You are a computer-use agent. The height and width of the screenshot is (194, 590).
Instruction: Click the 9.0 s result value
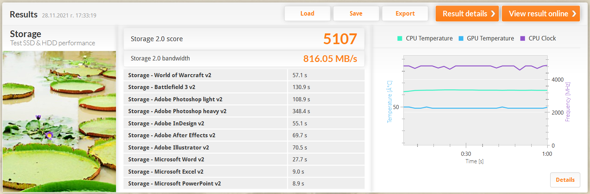298,172
